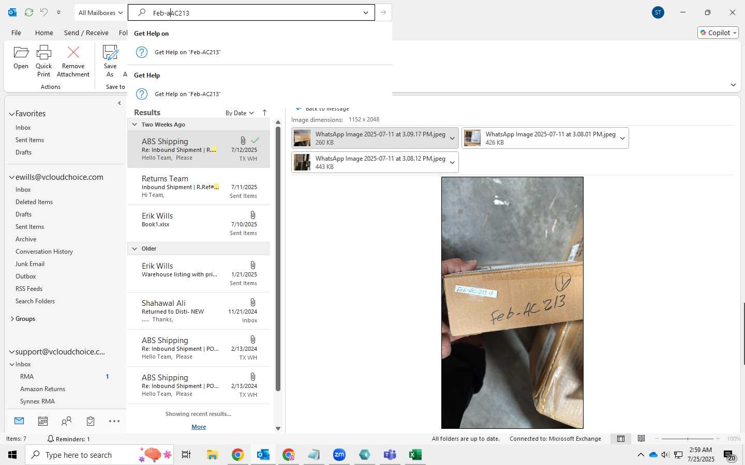Collapse the Older results group

[x=135, y=249]
